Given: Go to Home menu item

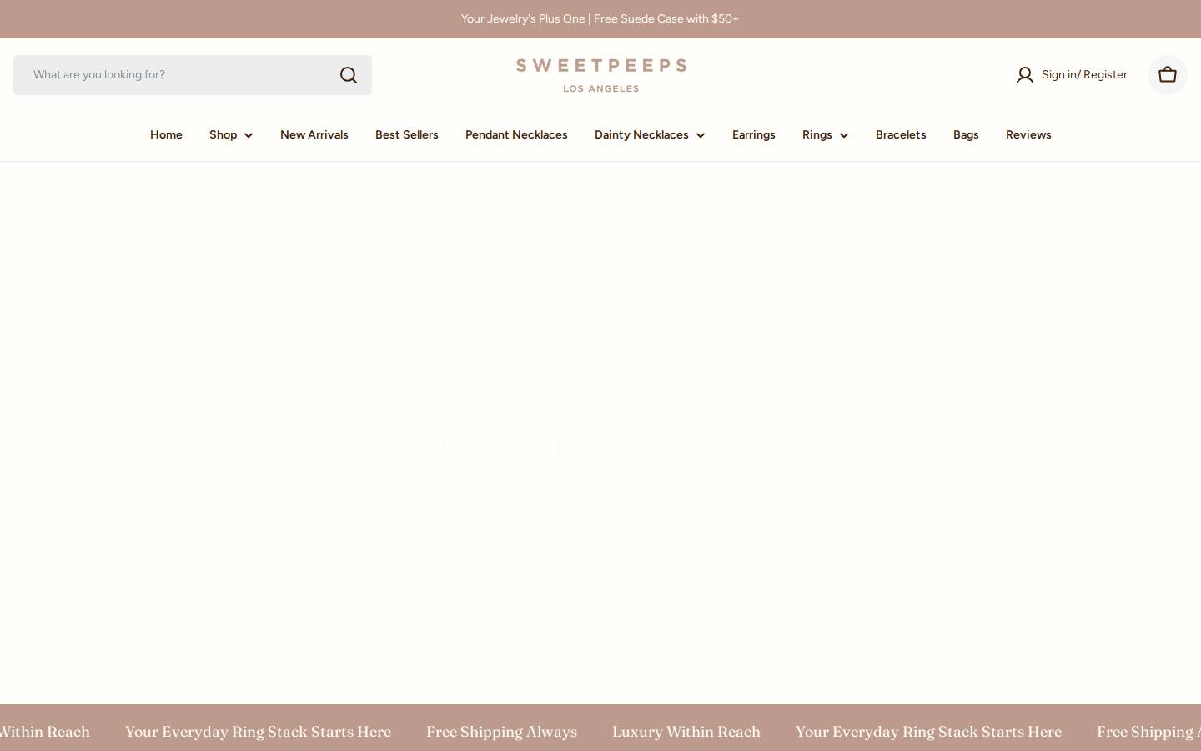Looking at the screenshot, I should 166,135.
